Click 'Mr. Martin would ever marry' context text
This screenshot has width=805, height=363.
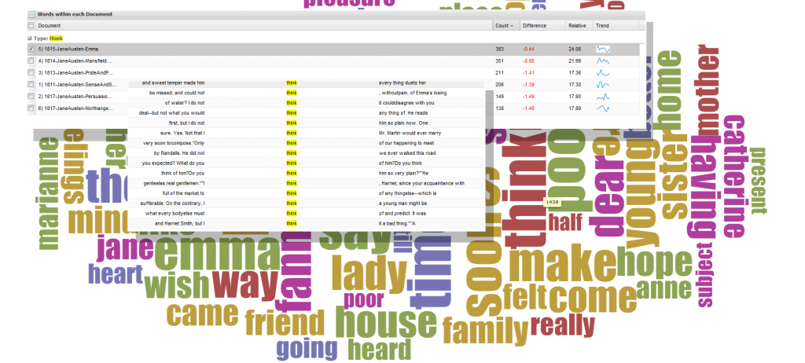(x=410, y=133)
